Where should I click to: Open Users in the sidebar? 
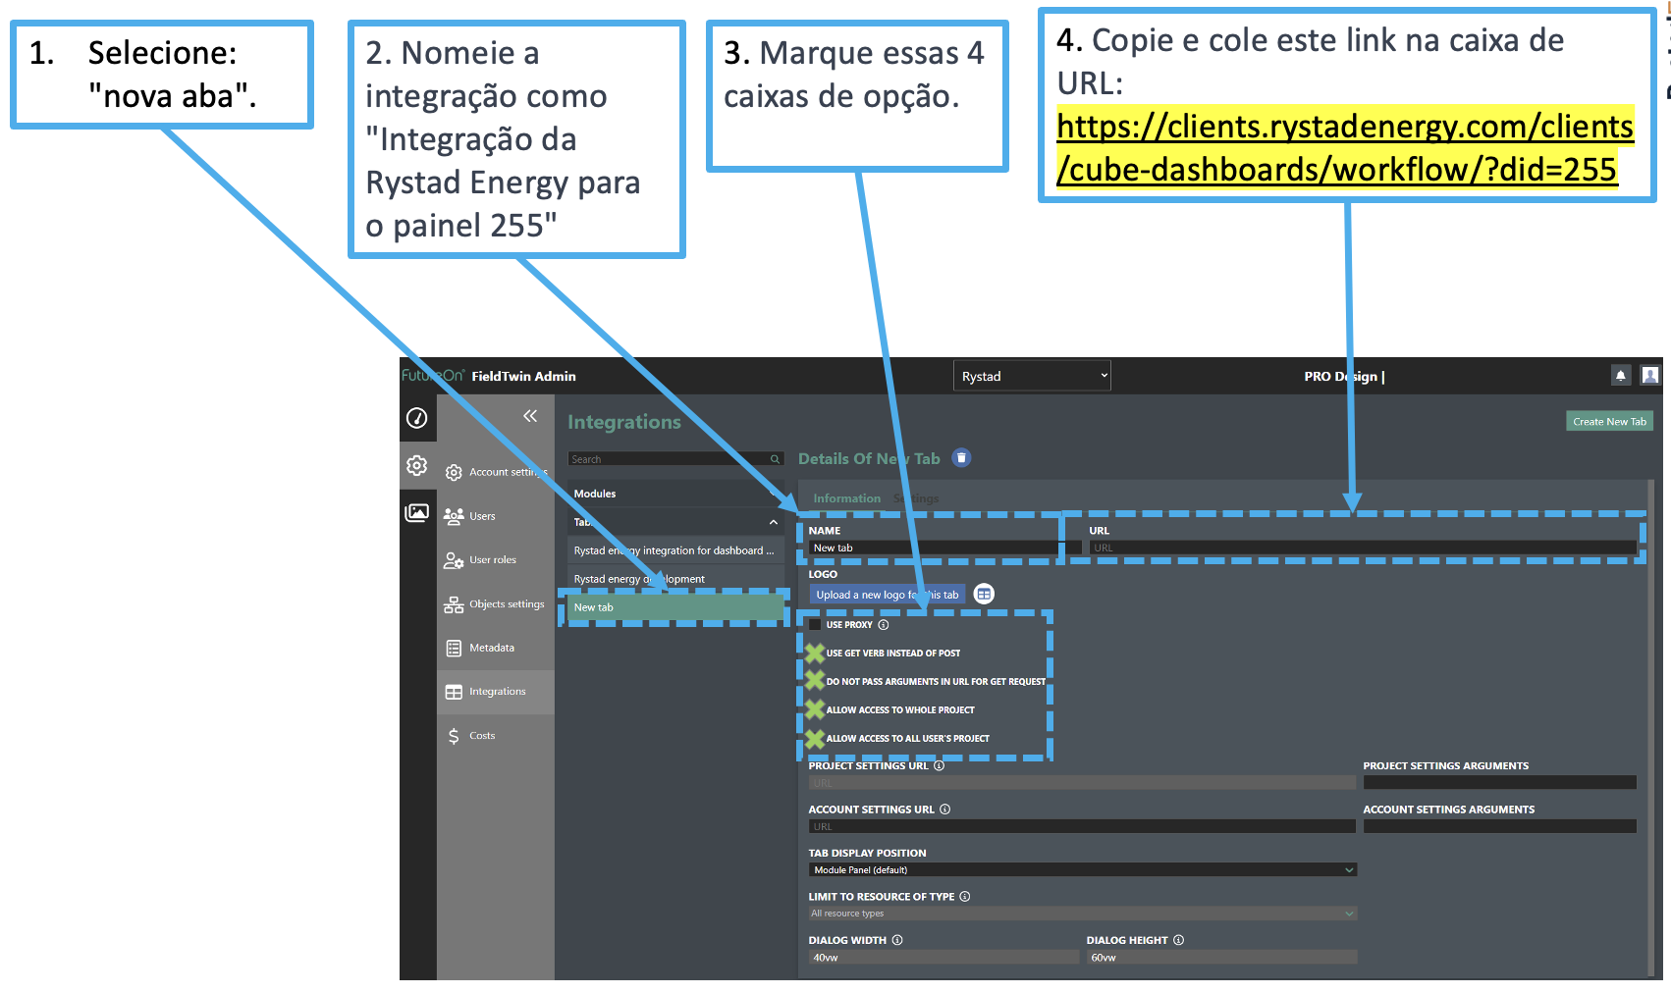(496, 516)
